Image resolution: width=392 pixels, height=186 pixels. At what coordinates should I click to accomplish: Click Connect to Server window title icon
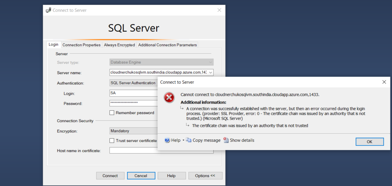[x=49, y=10]
